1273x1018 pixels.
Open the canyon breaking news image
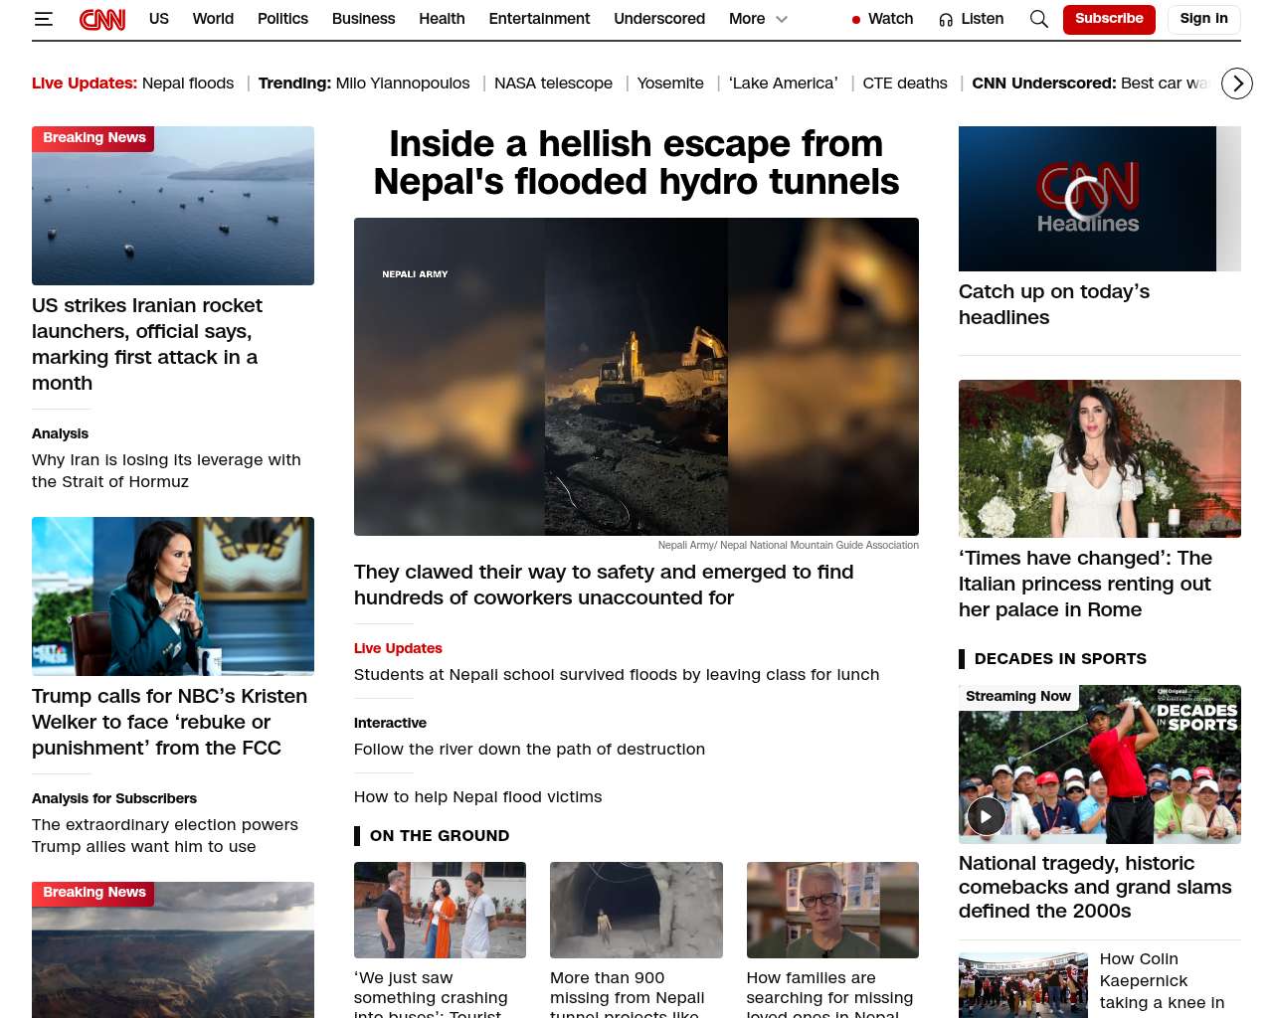[173, 949]
